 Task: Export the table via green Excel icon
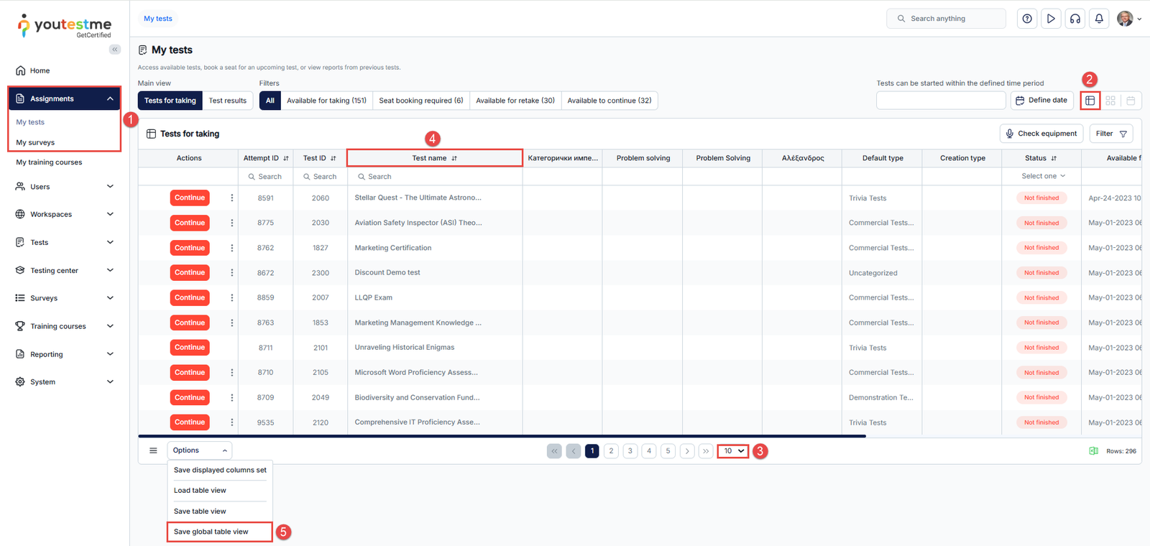(1093, 451)
